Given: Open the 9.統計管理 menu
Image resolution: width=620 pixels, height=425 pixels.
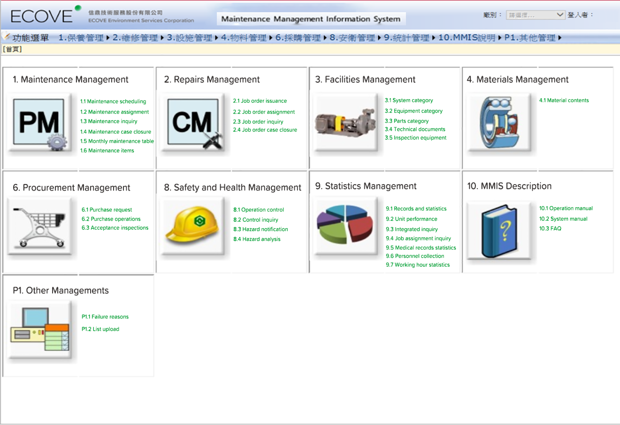Looking at the screenshot, I should click(406, 38).
